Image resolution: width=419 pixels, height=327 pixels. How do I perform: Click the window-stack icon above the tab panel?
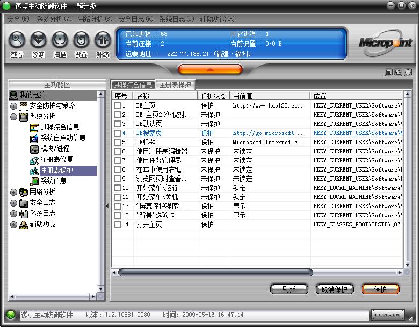(x=398, y=72)
